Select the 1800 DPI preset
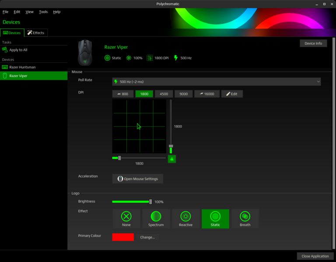Image resolution: width=336 pixels, height=262 pixels. [x=144, y=94]
